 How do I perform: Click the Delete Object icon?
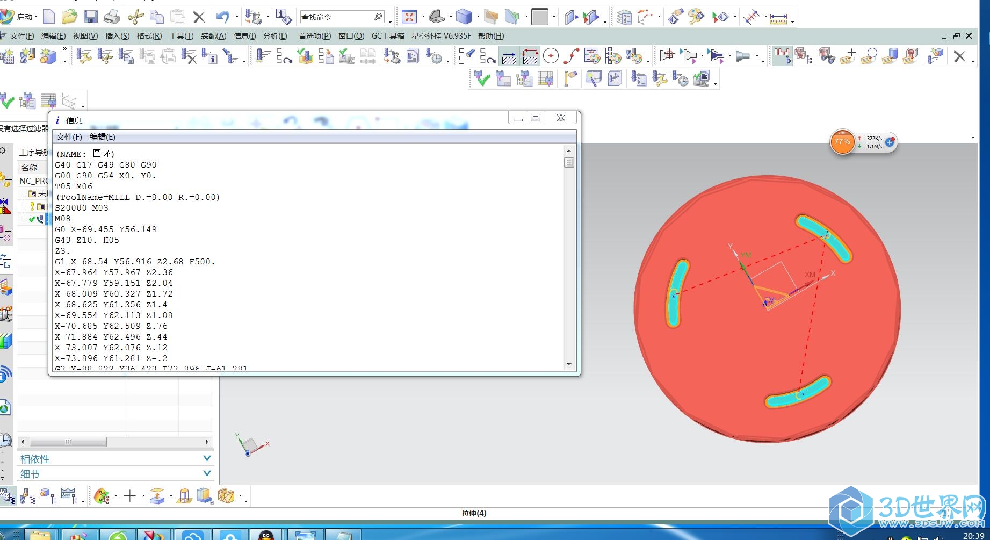pyautogui.click(x=189, y=56)
